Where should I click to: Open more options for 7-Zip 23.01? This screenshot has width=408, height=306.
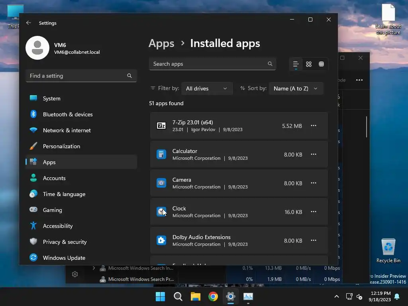point(314,126)
